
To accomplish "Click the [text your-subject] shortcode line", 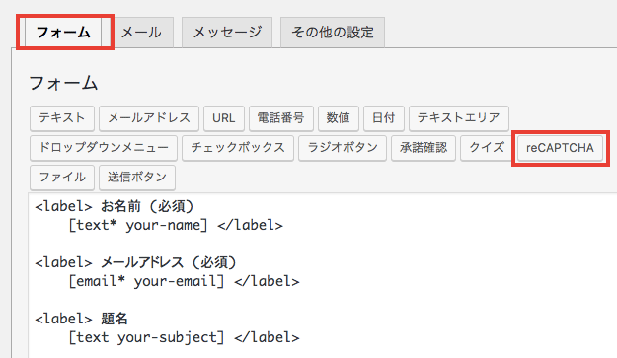I will [x=184, y=337].
